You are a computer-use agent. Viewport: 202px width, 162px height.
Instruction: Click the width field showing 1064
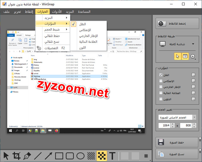point(164,125)
